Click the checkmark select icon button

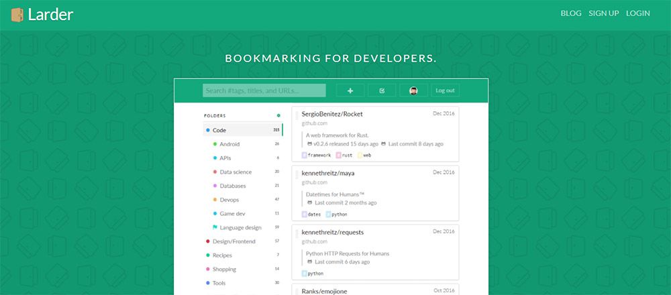pyautogui.click(x=382, y=91)
